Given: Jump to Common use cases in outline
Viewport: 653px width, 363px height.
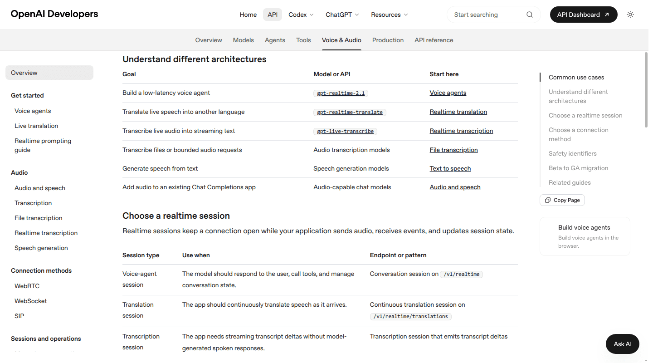Looking at the screenshot, I should [x=576, y=77].
